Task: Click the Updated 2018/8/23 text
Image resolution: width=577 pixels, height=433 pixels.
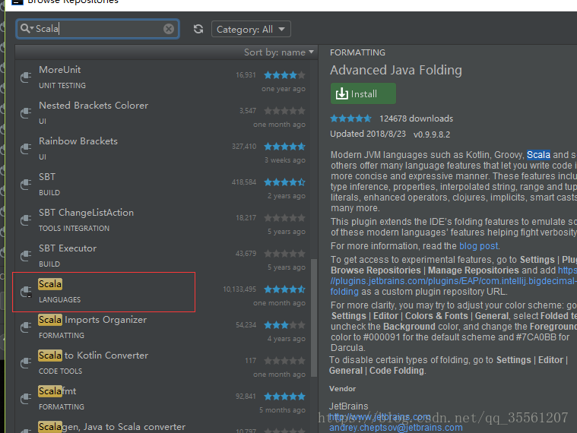Action: 368,134
